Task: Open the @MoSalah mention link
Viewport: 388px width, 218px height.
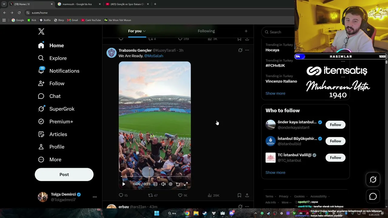Action: coord(154,56)
